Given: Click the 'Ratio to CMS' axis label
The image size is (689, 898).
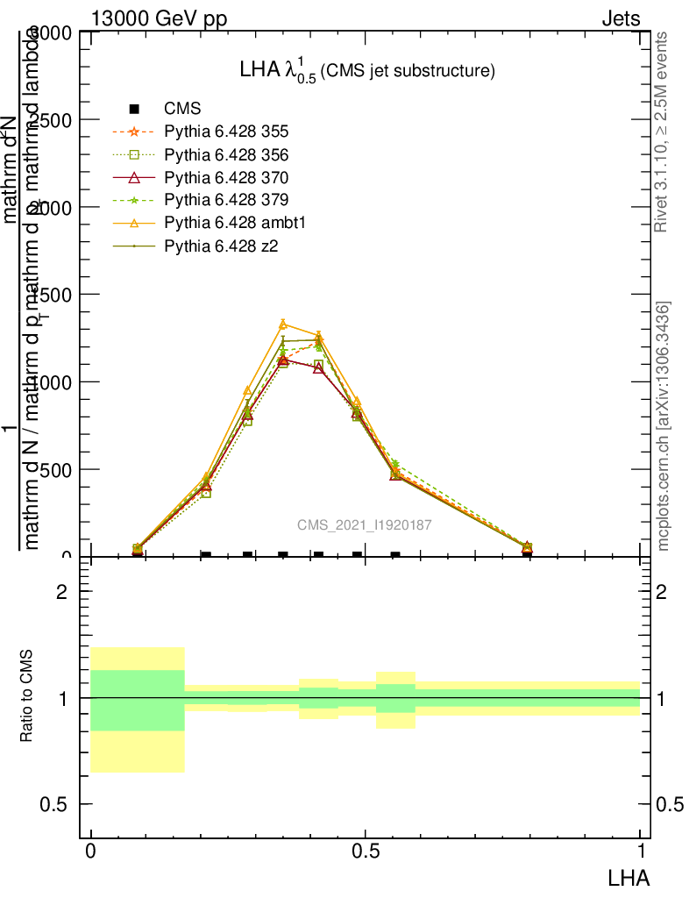Looking at the screenshot, I should [x=26, y=696].
